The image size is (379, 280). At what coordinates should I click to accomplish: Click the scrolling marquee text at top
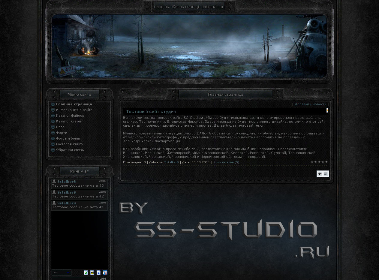click(x=189, y=7)
